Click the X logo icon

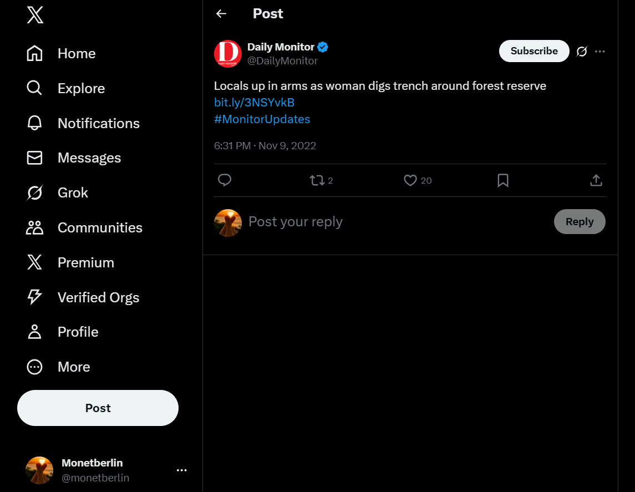point(34,15)
